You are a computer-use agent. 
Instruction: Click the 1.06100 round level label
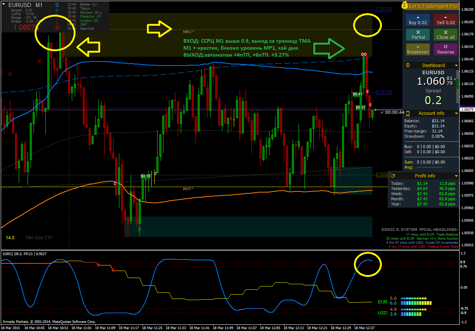(384, 93)
